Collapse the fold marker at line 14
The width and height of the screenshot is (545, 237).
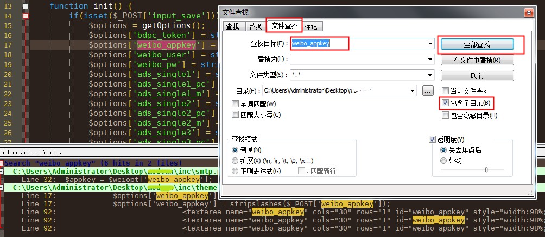(26, 16)
